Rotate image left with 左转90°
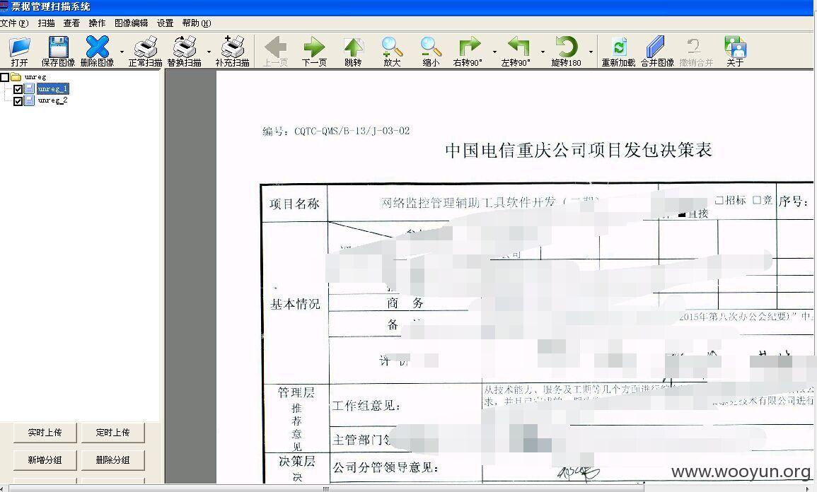This screenshot has width=817, height=492. pyautogui.click(x=516, y=51)
